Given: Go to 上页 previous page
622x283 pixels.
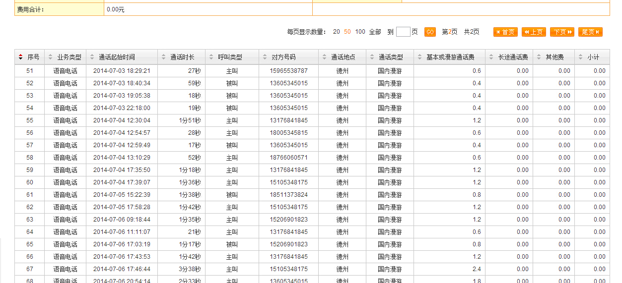Looking at the screenshot, I should point(534,32).
